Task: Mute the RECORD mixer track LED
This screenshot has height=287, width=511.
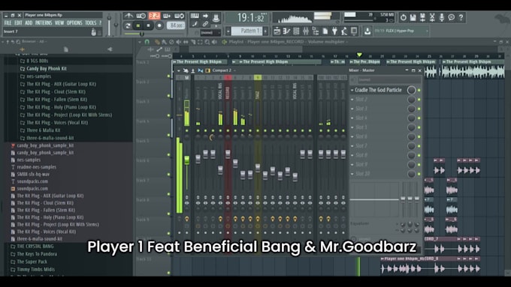Action: tap(228, 130)
